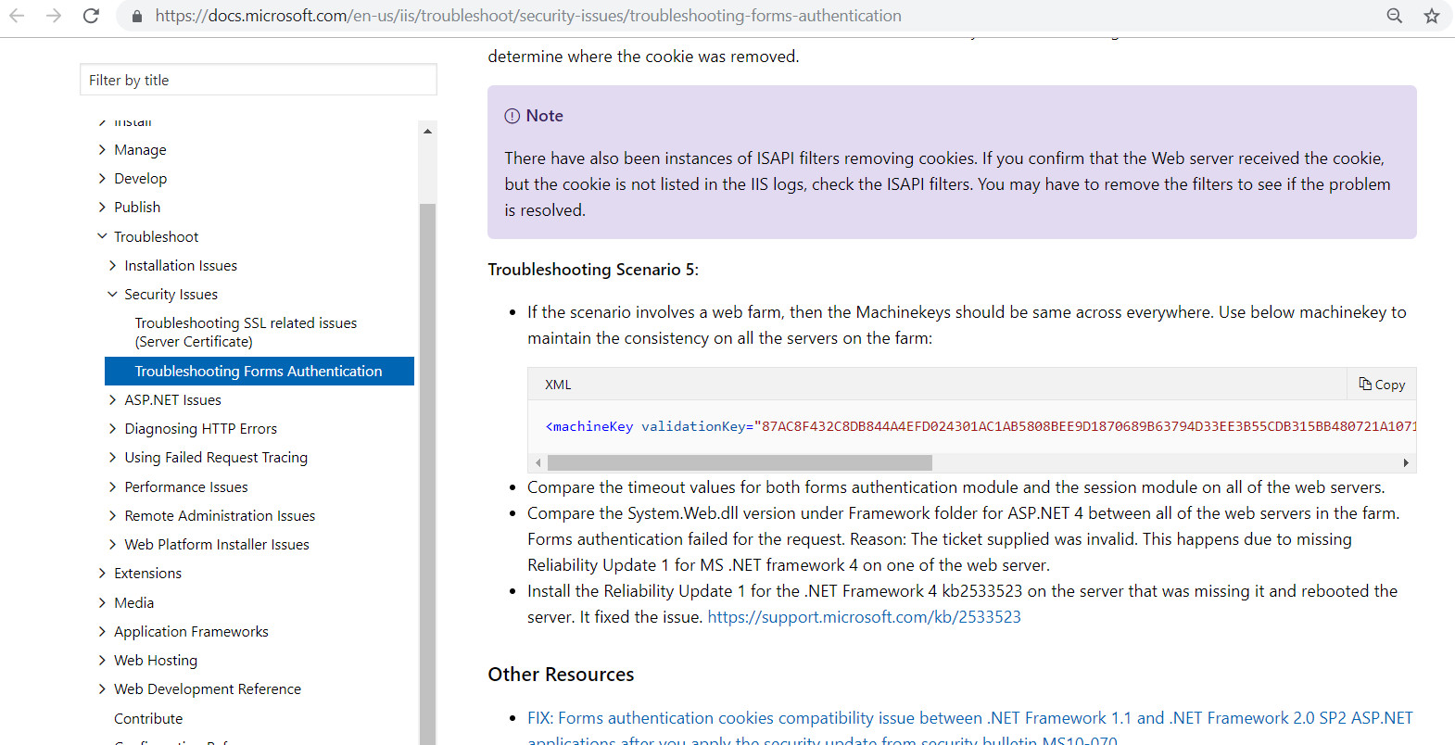Click the browser forward arrow

click(54, 16)
